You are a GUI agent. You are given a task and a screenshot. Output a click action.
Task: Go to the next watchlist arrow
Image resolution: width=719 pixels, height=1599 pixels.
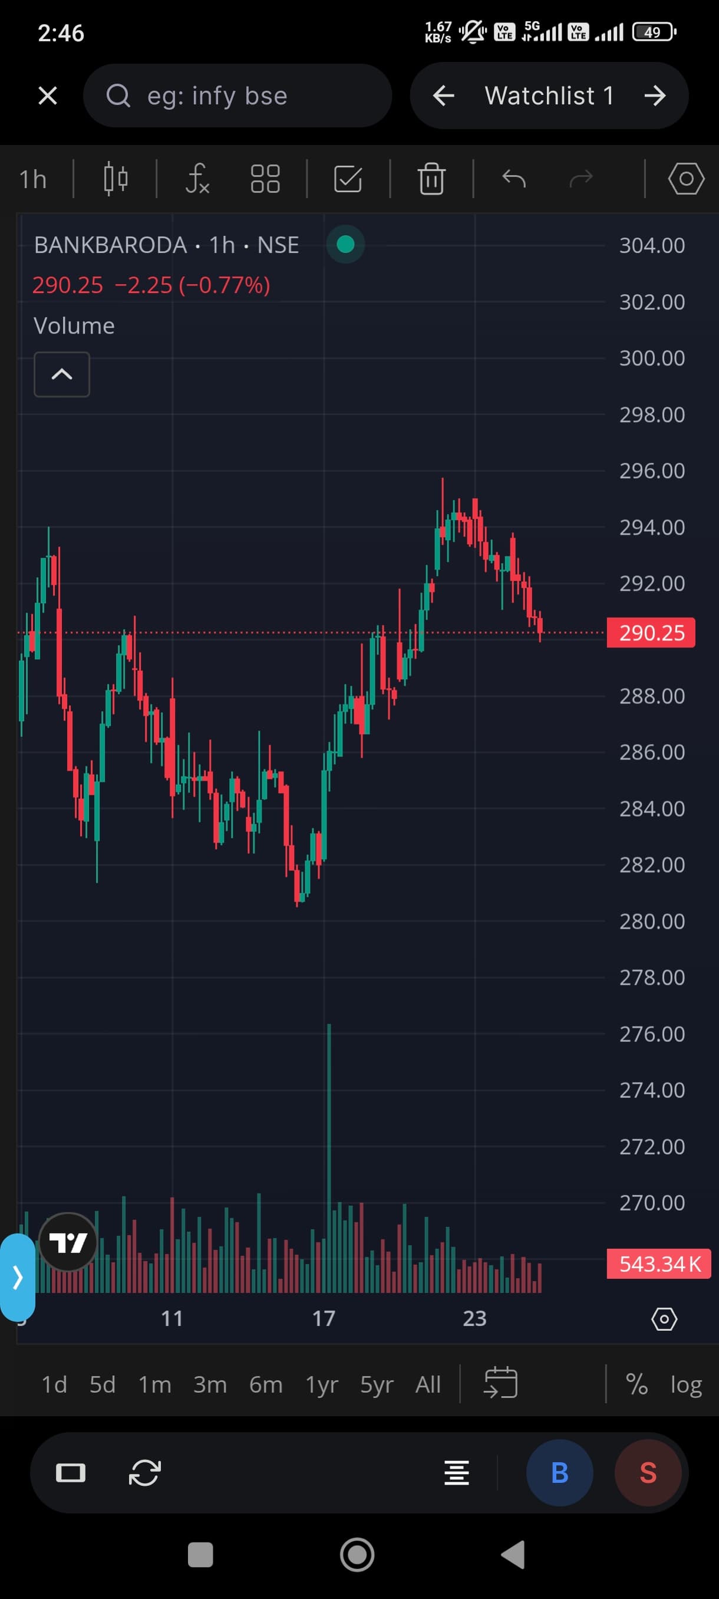tap(655, 96)
